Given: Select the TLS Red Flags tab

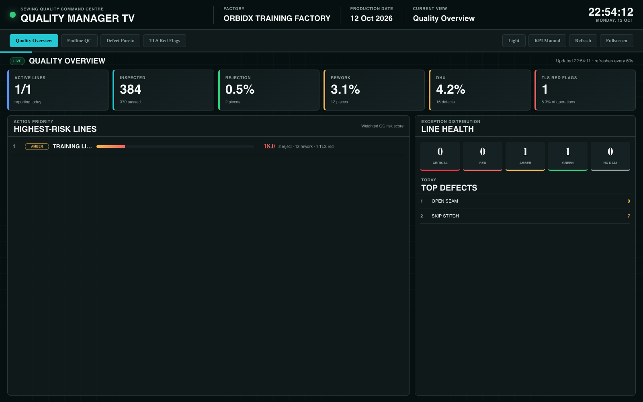Looking at the screenshot, I should (164, 41).
